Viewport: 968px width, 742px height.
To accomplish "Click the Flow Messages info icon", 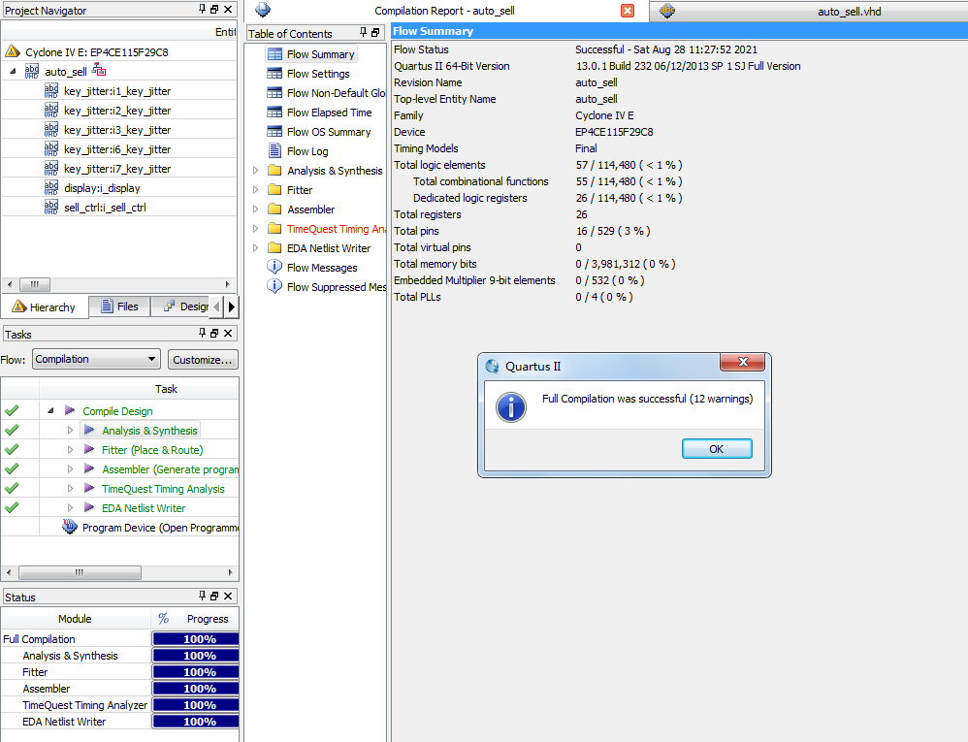I will [x=274, y=268].
